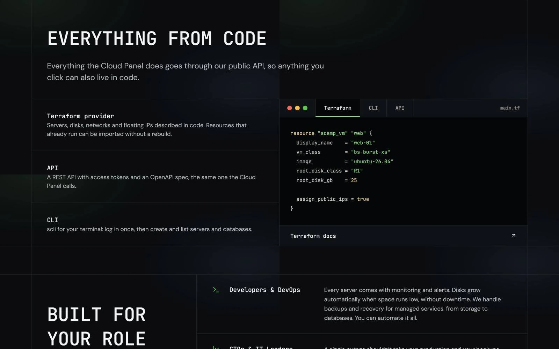The height and width of the screenshot is (349, 559).
Task: Click the "Every server comes with monitoring" paragraph
Action: [412, 304]
